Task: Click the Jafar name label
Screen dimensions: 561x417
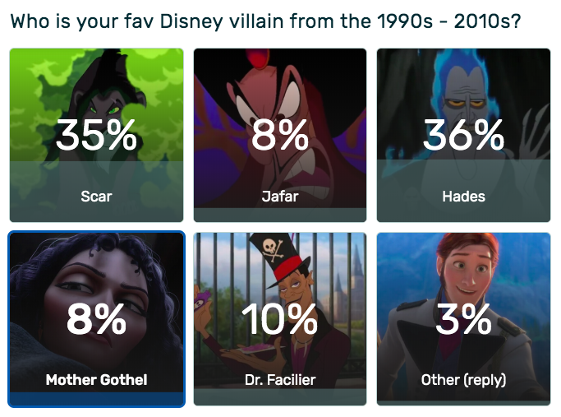Action: 280,197
